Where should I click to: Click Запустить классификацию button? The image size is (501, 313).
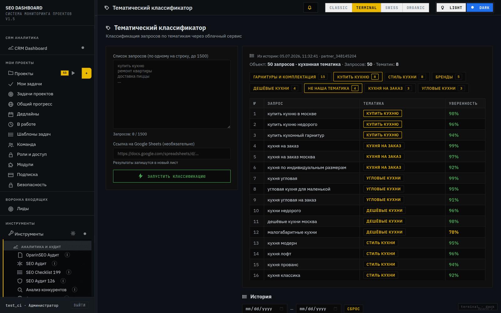(172, 176)
